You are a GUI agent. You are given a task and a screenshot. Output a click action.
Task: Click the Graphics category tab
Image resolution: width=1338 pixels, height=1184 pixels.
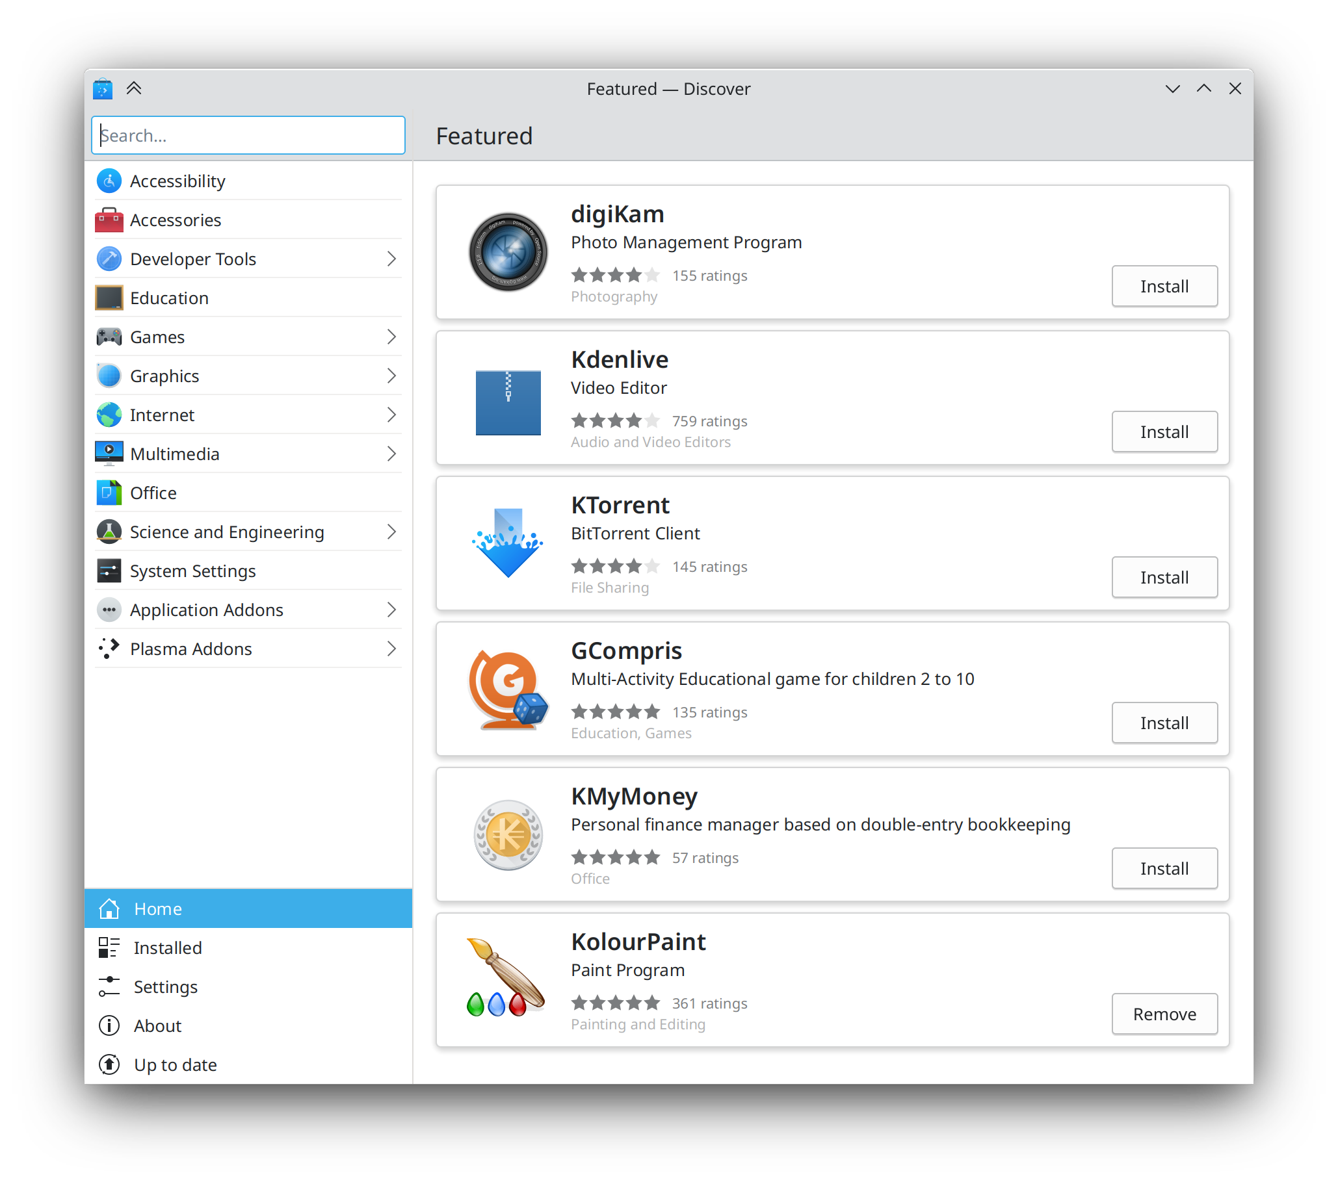tap(249, 375)
